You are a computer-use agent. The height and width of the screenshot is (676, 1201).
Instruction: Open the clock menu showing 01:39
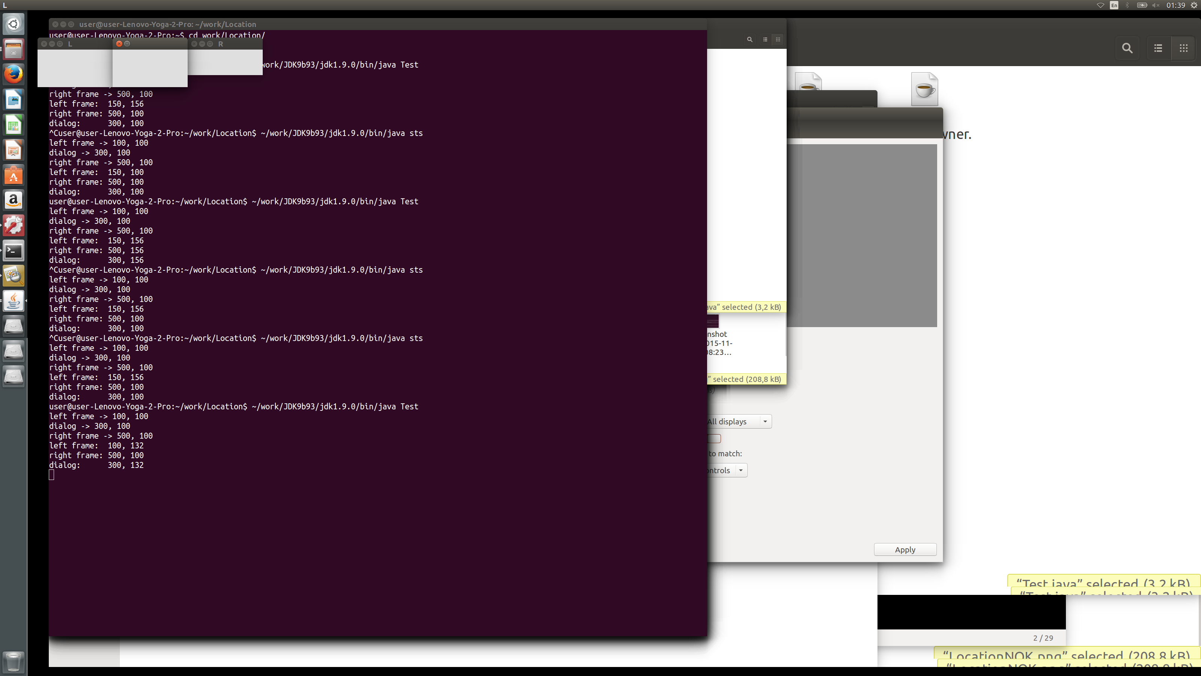click(x=1175, y=5)
